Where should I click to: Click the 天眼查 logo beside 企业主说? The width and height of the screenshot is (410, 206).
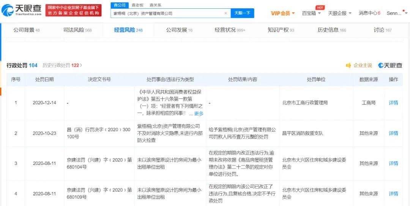coord(390,65)
